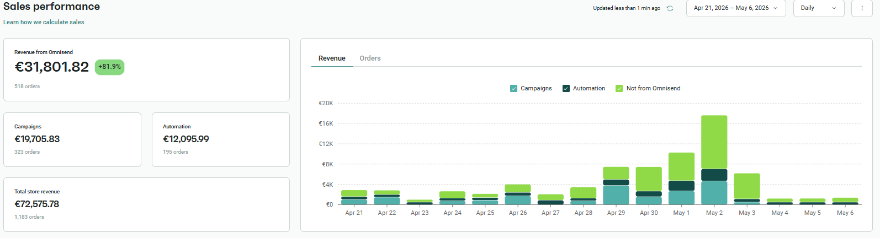The image size is (880, 238).
Task: Click the refresh data icon
Action: pos(670,8)
